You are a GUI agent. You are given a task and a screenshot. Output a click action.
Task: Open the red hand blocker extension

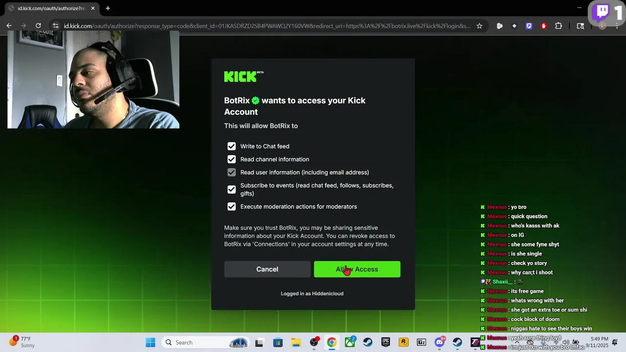[543, 26]
